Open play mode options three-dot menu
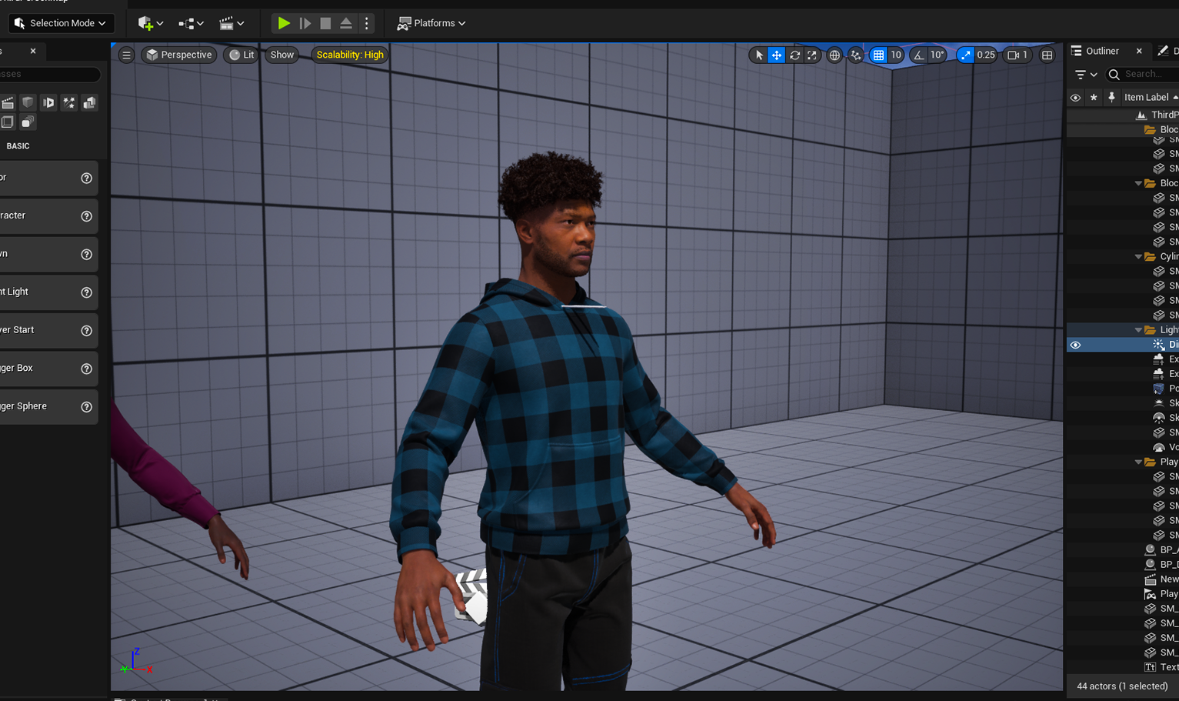Screen dimensions: 1179x701 tap(367, 23)
